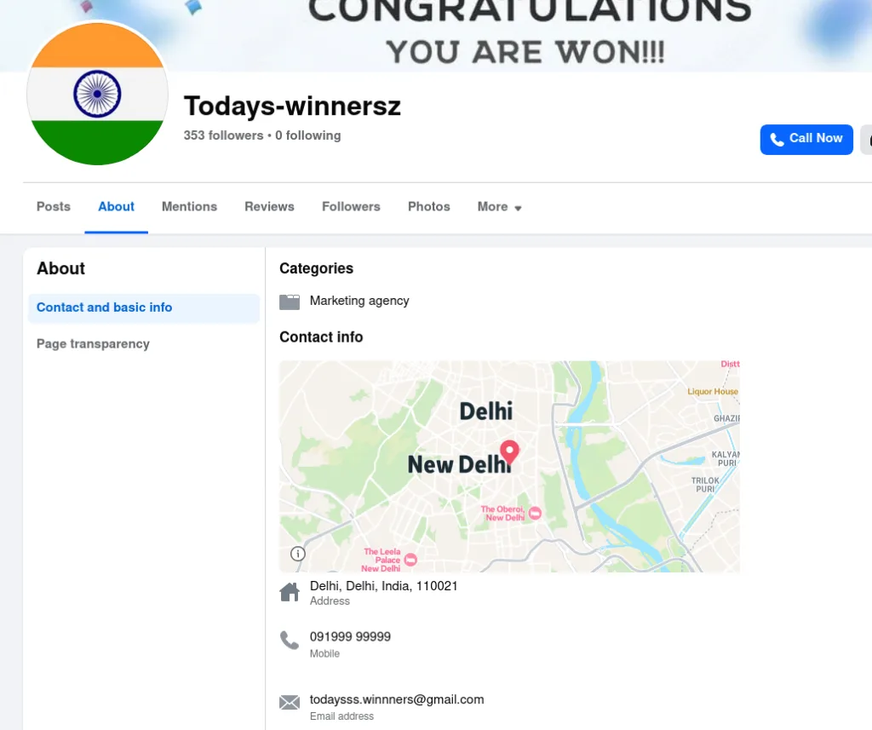
Task: Go to the Photos tab
Action: pos(428,207)
